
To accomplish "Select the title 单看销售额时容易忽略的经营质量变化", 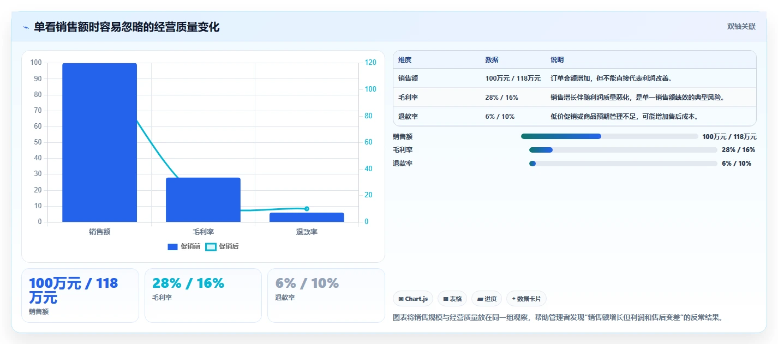I will click(x=127, y=27).
